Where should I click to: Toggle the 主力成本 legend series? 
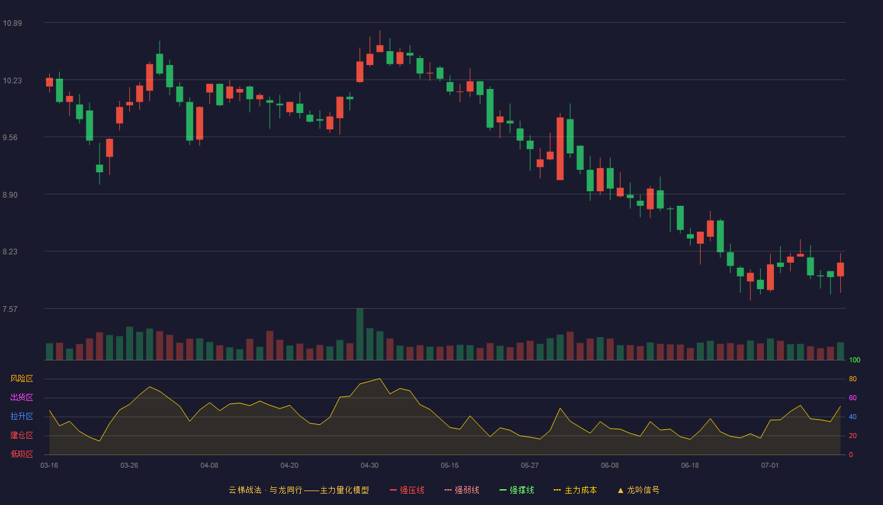pos(575,490)
